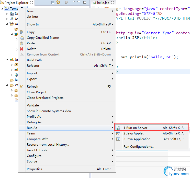
Task: Open the Source submenu
Action: (67, 161)
